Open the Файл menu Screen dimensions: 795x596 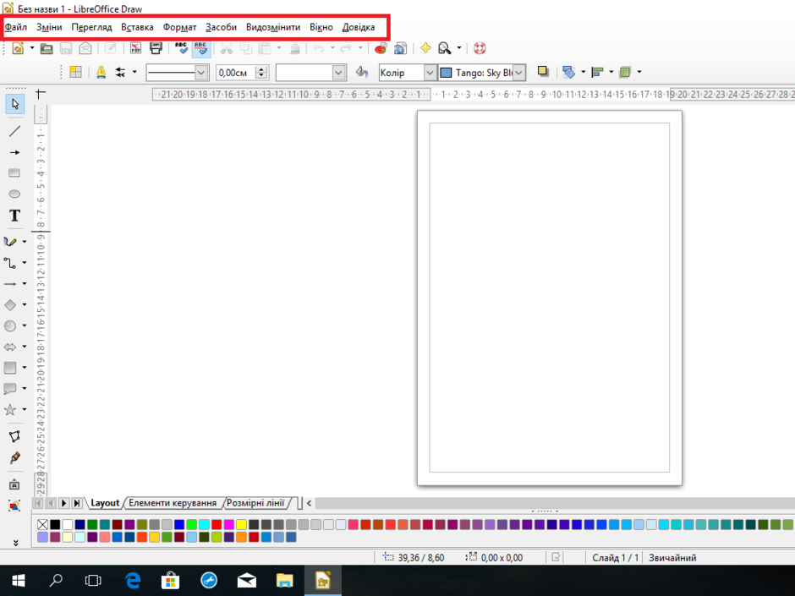16,27
